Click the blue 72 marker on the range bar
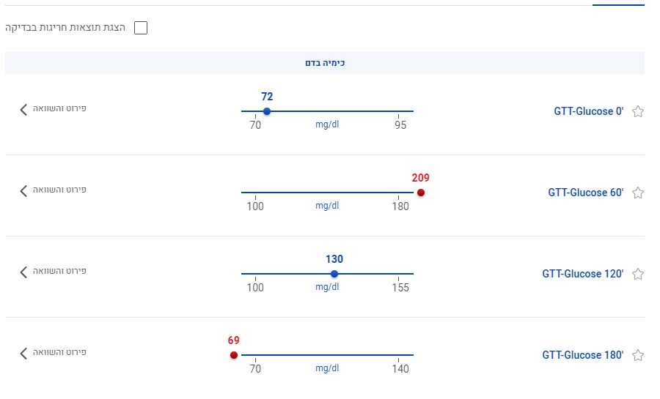The image size is (660, 399). point(267,111)
